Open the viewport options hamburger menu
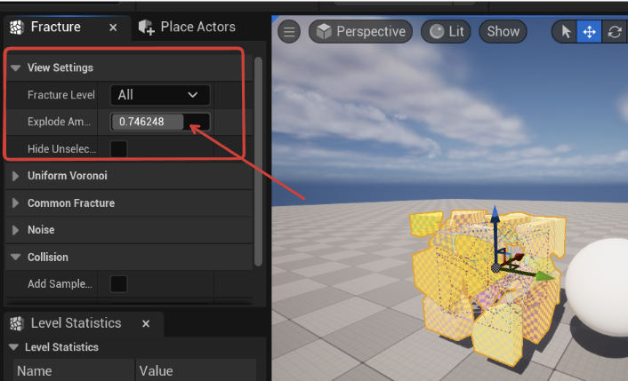The width and height of the screenshot is (628, 381). [289, 32]
